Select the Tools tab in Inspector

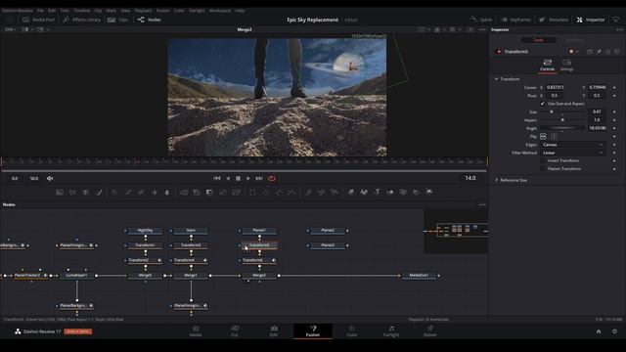[x=539, y=40]
